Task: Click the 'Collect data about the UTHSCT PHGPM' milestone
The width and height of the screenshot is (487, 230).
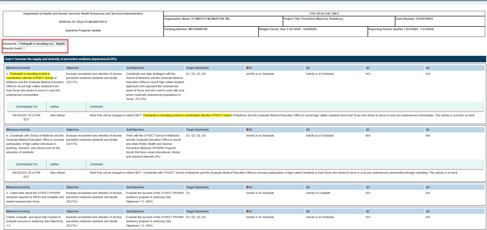Action: pos(35,197)
